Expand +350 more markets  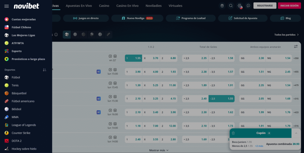tap(296, 58)
